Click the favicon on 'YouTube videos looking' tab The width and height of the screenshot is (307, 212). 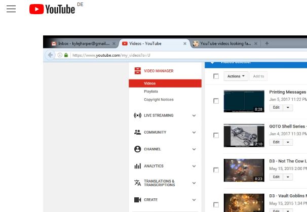tap(196, 44)
